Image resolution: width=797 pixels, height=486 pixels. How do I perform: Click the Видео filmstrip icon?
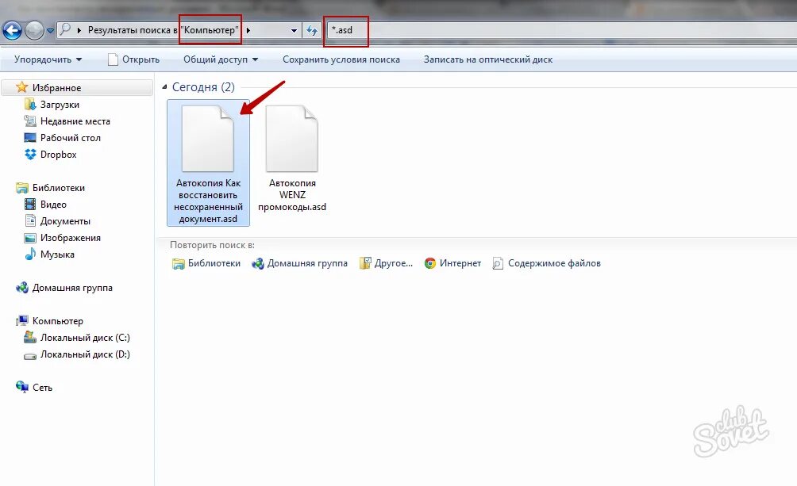[30, 204]
